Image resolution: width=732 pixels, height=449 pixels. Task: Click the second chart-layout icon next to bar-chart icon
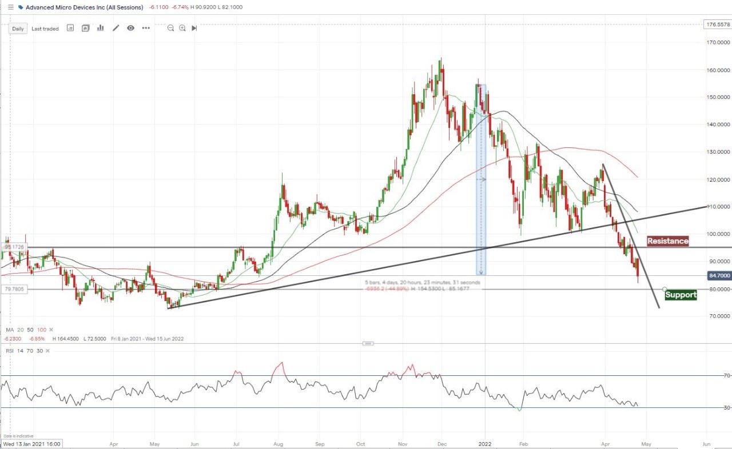pyautogui.click(x=85, y=28)
